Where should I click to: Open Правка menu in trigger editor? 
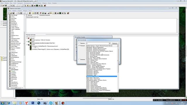point(14,11)
